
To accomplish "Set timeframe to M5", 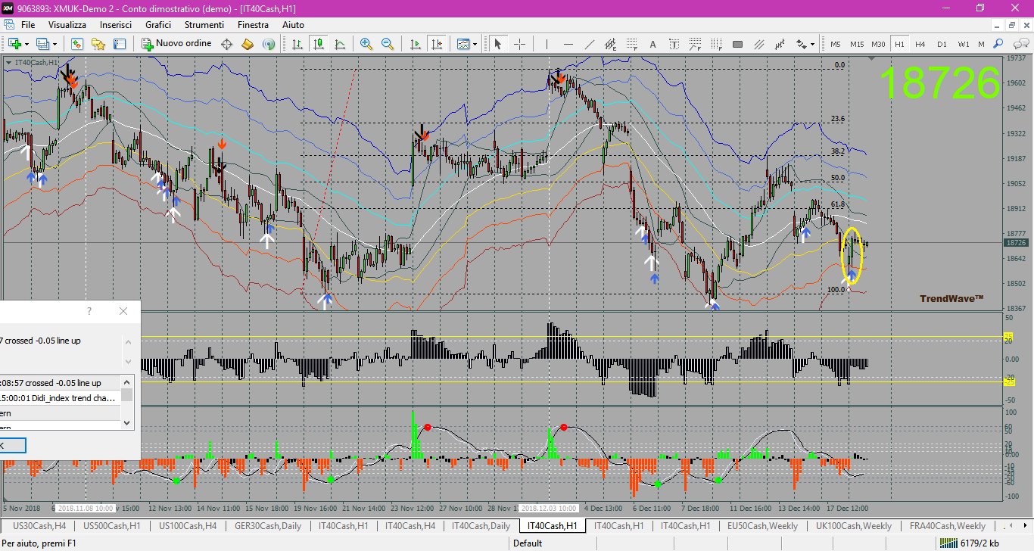I will [x=836, y=44].
